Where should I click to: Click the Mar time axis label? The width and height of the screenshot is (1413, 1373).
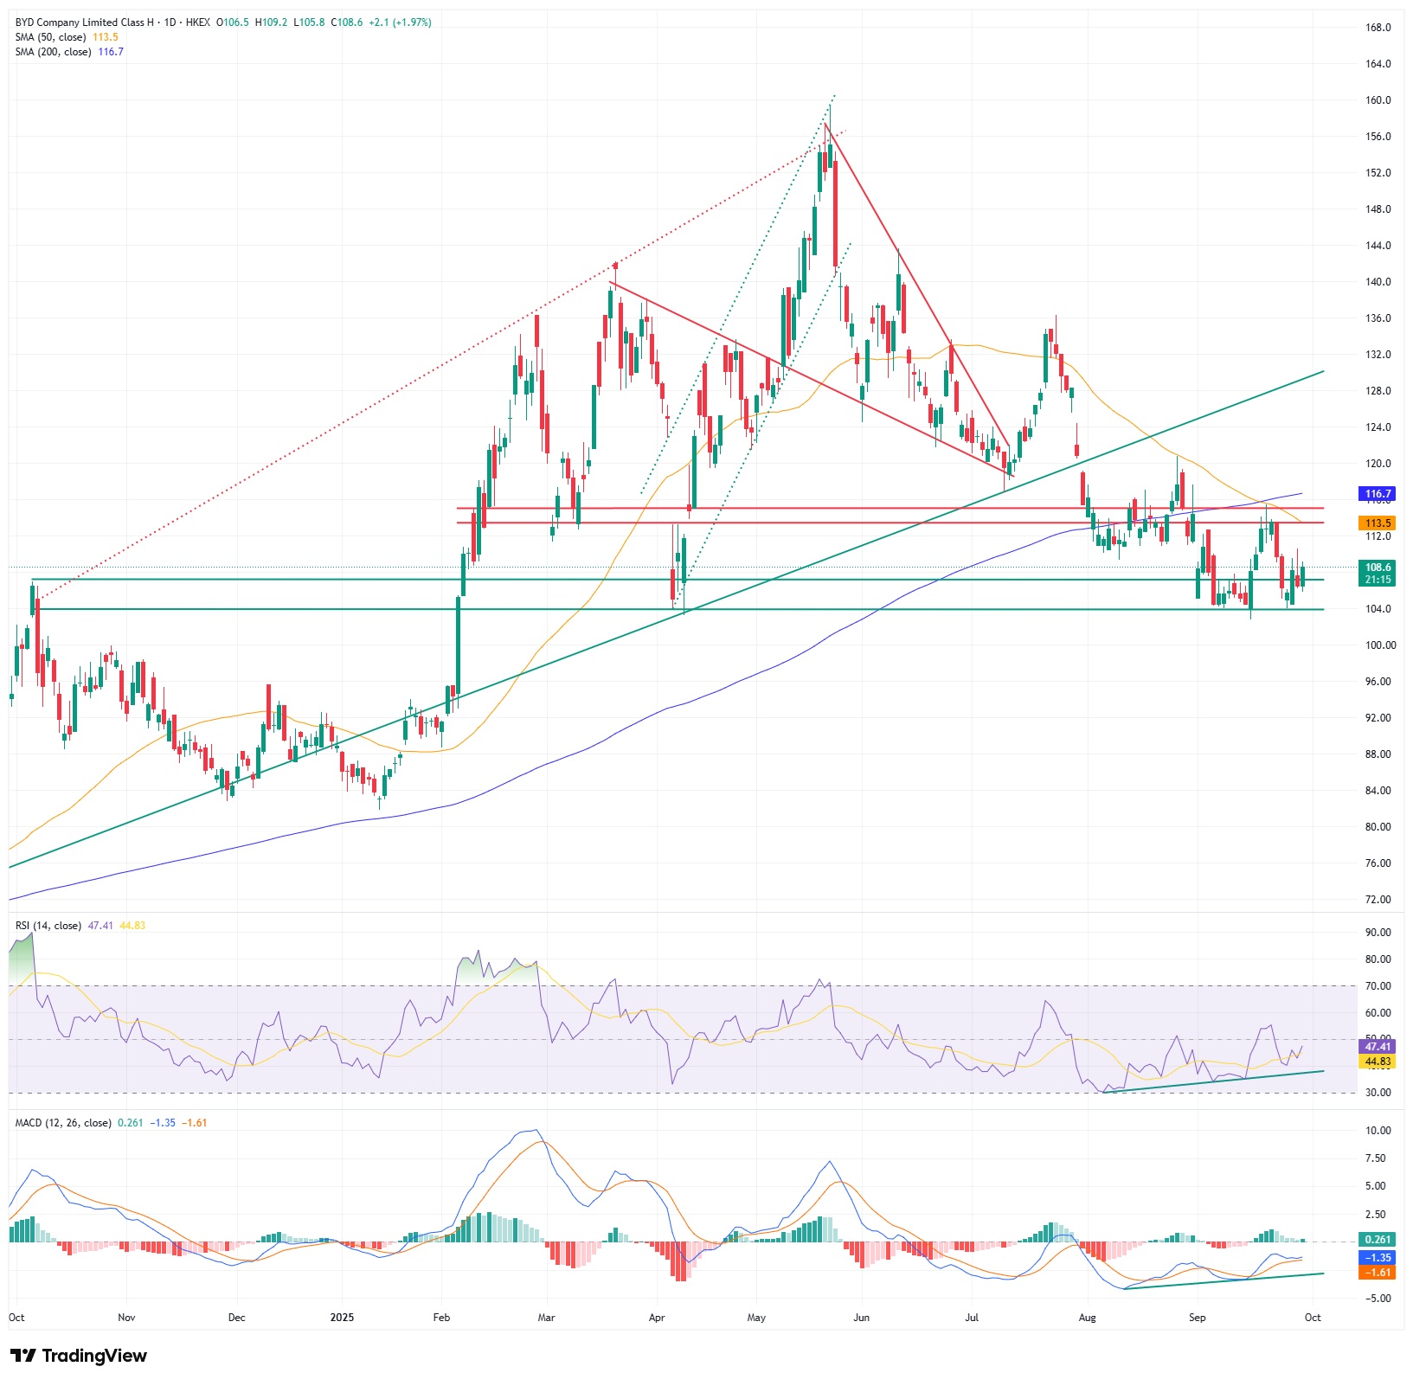pos(546,1318)
